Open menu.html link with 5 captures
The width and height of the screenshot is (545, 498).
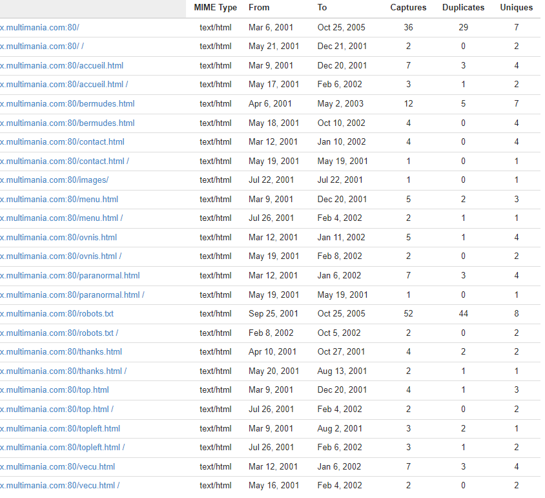click(59, 200)
